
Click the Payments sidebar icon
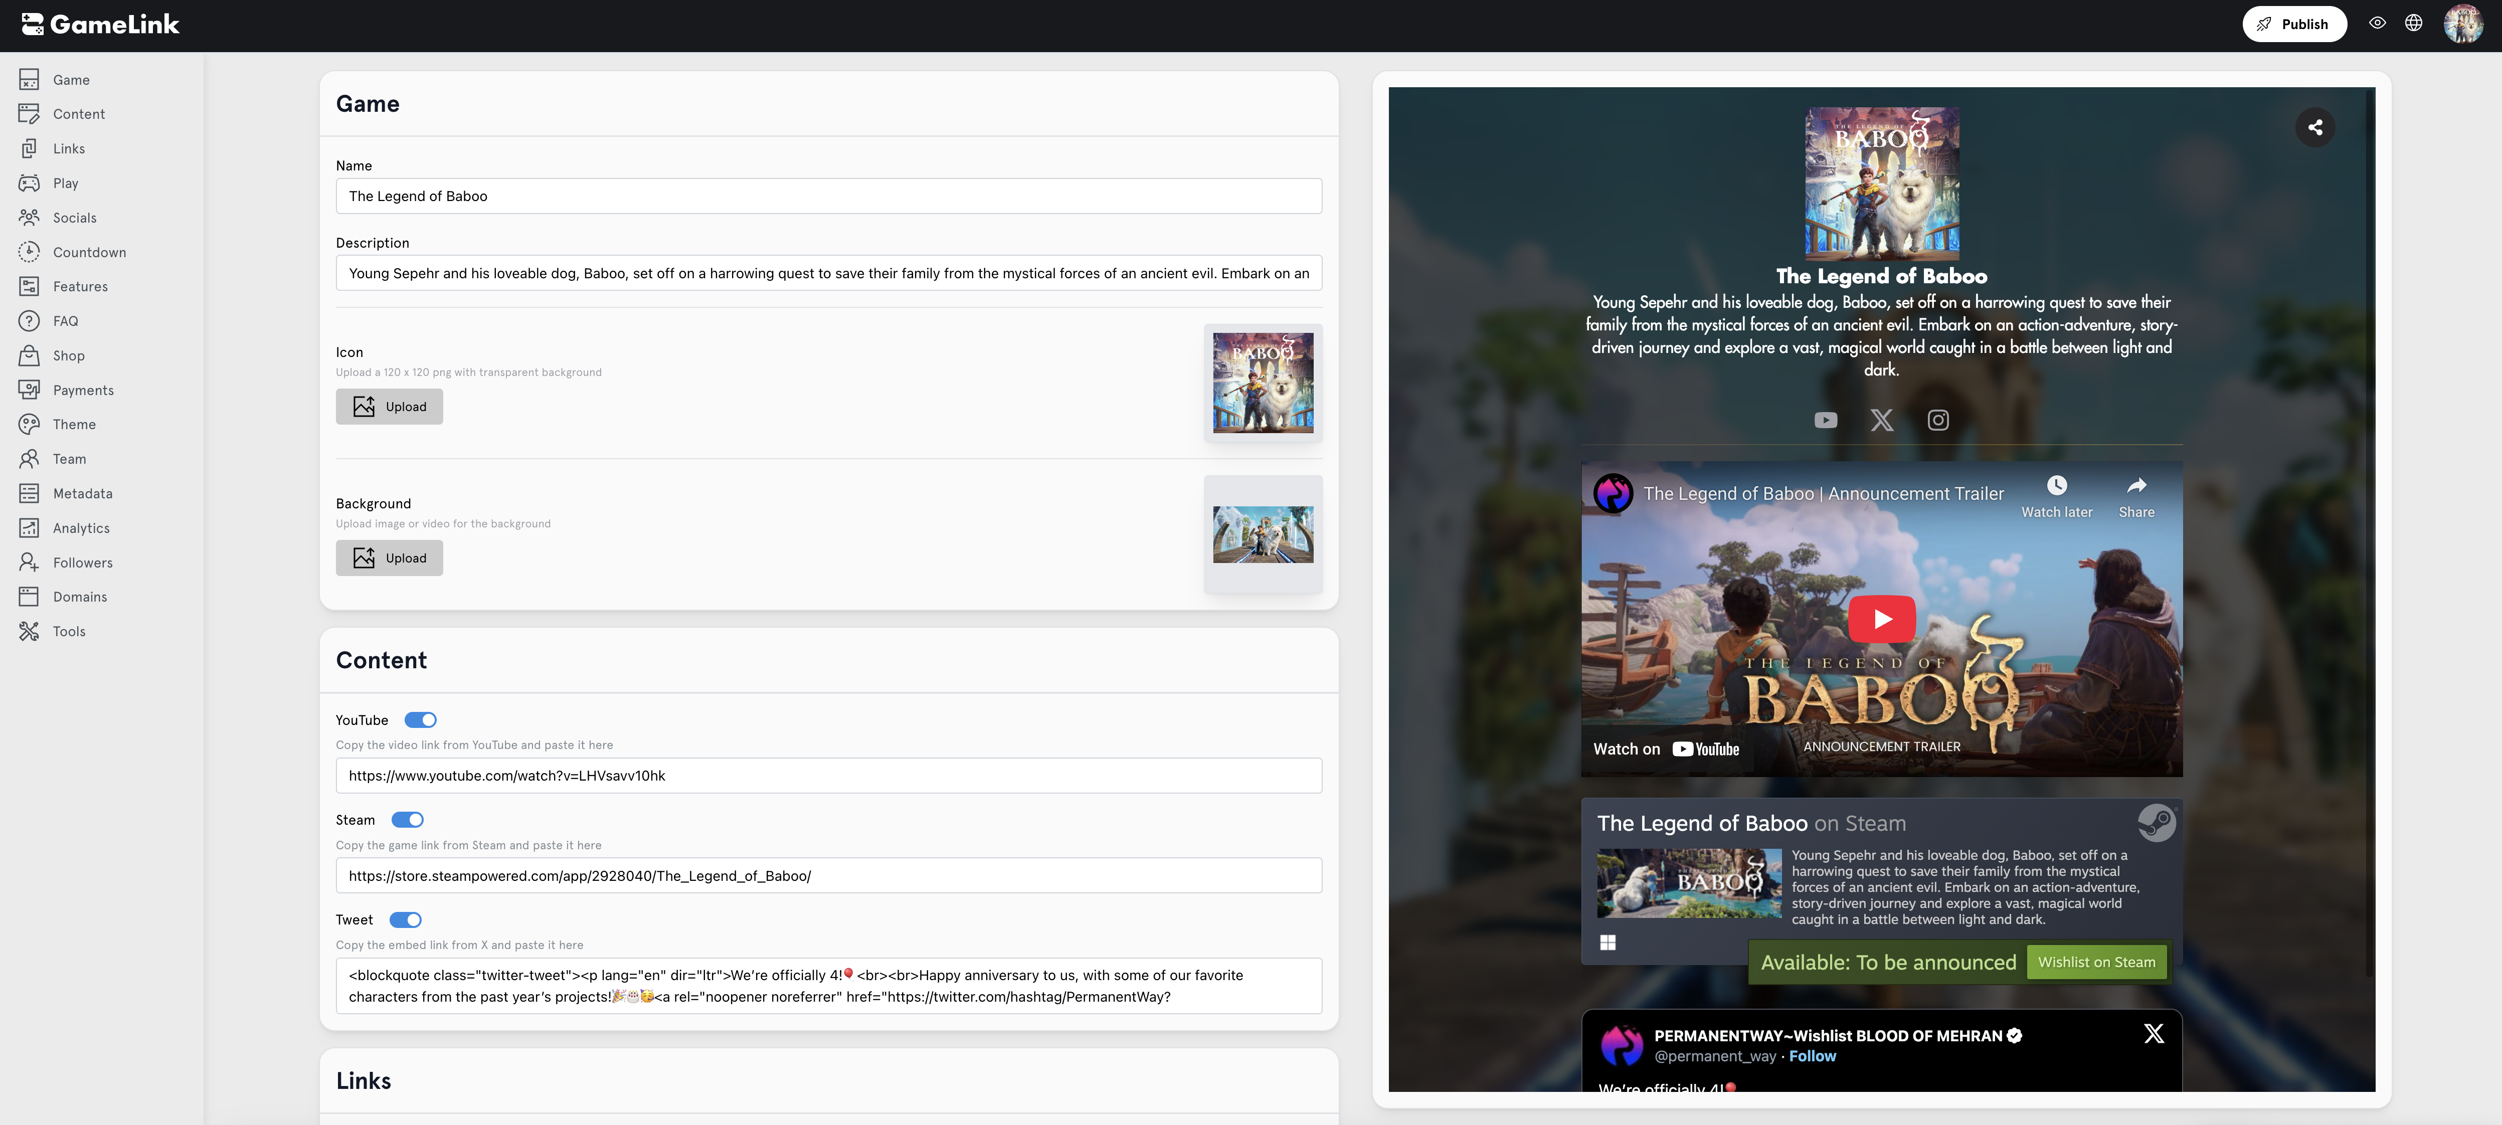tap(29, 390)
